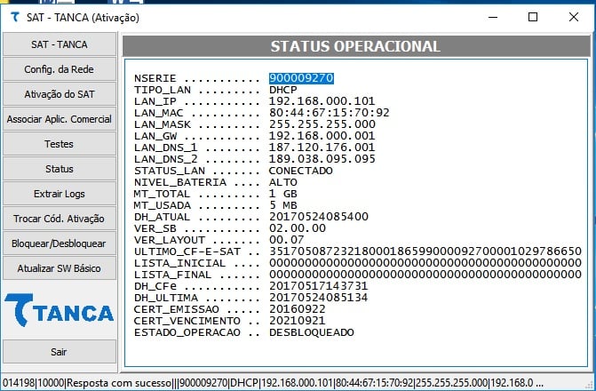This screenshot has height=391, width=596.
Task: Click the LISTA_FINAL zeros value
Action: (x=425, y=275)
